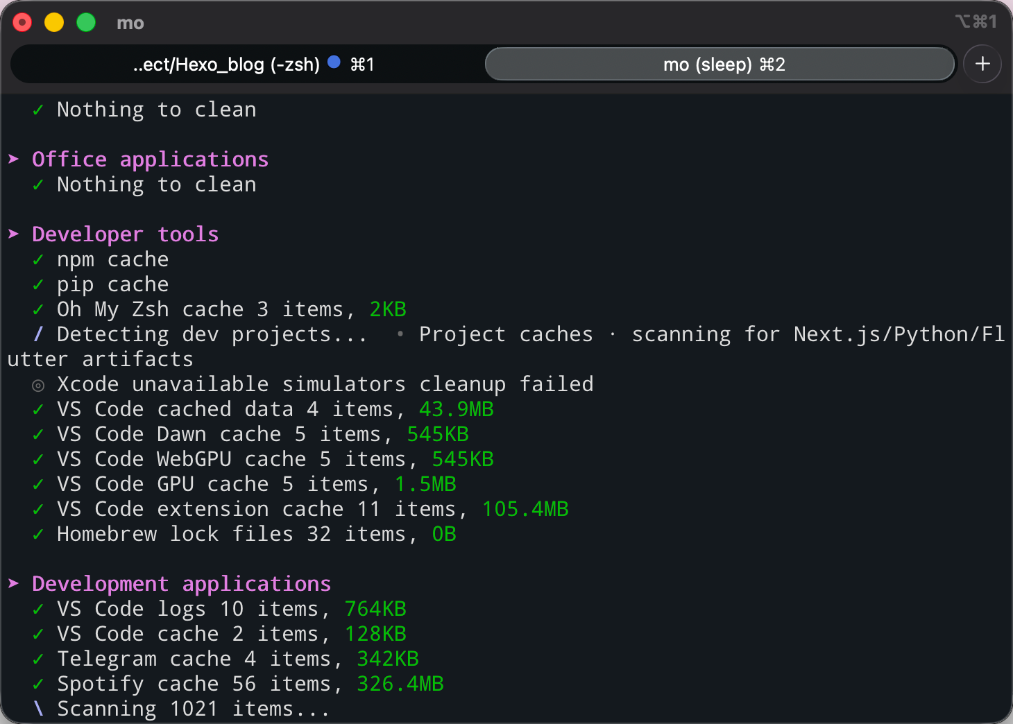1013x724 pixels.
Task: Click the spinner beside Detecting dev projects
Action: pyautogui.click(x=38, y=334)
